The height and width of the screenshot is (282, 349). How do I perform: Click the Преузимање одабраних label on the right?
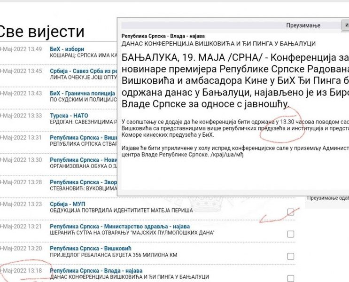click(327, 198)
